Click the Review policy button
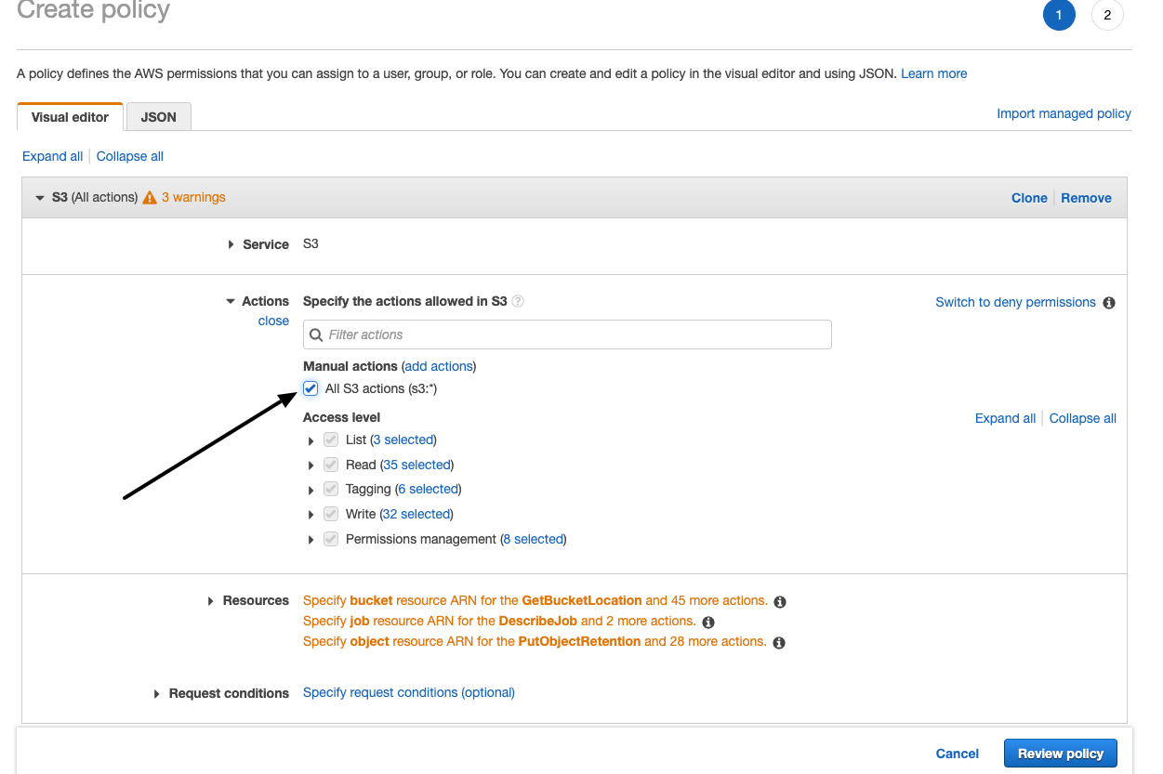 1061,754
